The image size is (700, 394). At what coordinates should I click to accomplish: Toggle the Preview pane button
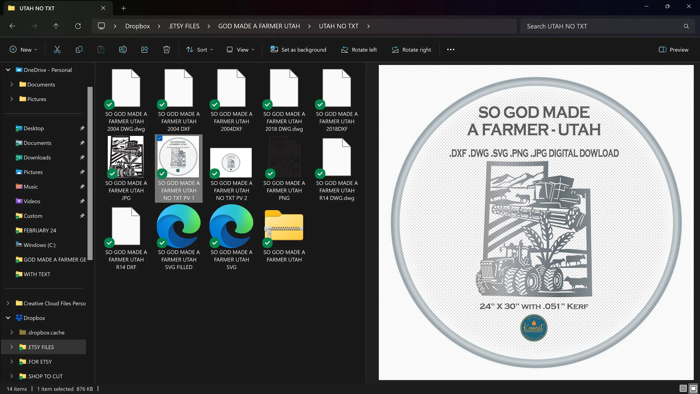click(x=673, y=50)
